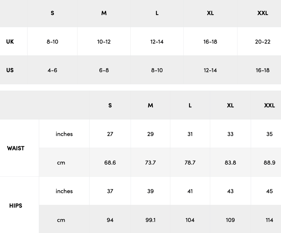This screenshot has width=281, height=233.
Task: Click the US 6-8 size cell
Action: click(104, 70)
